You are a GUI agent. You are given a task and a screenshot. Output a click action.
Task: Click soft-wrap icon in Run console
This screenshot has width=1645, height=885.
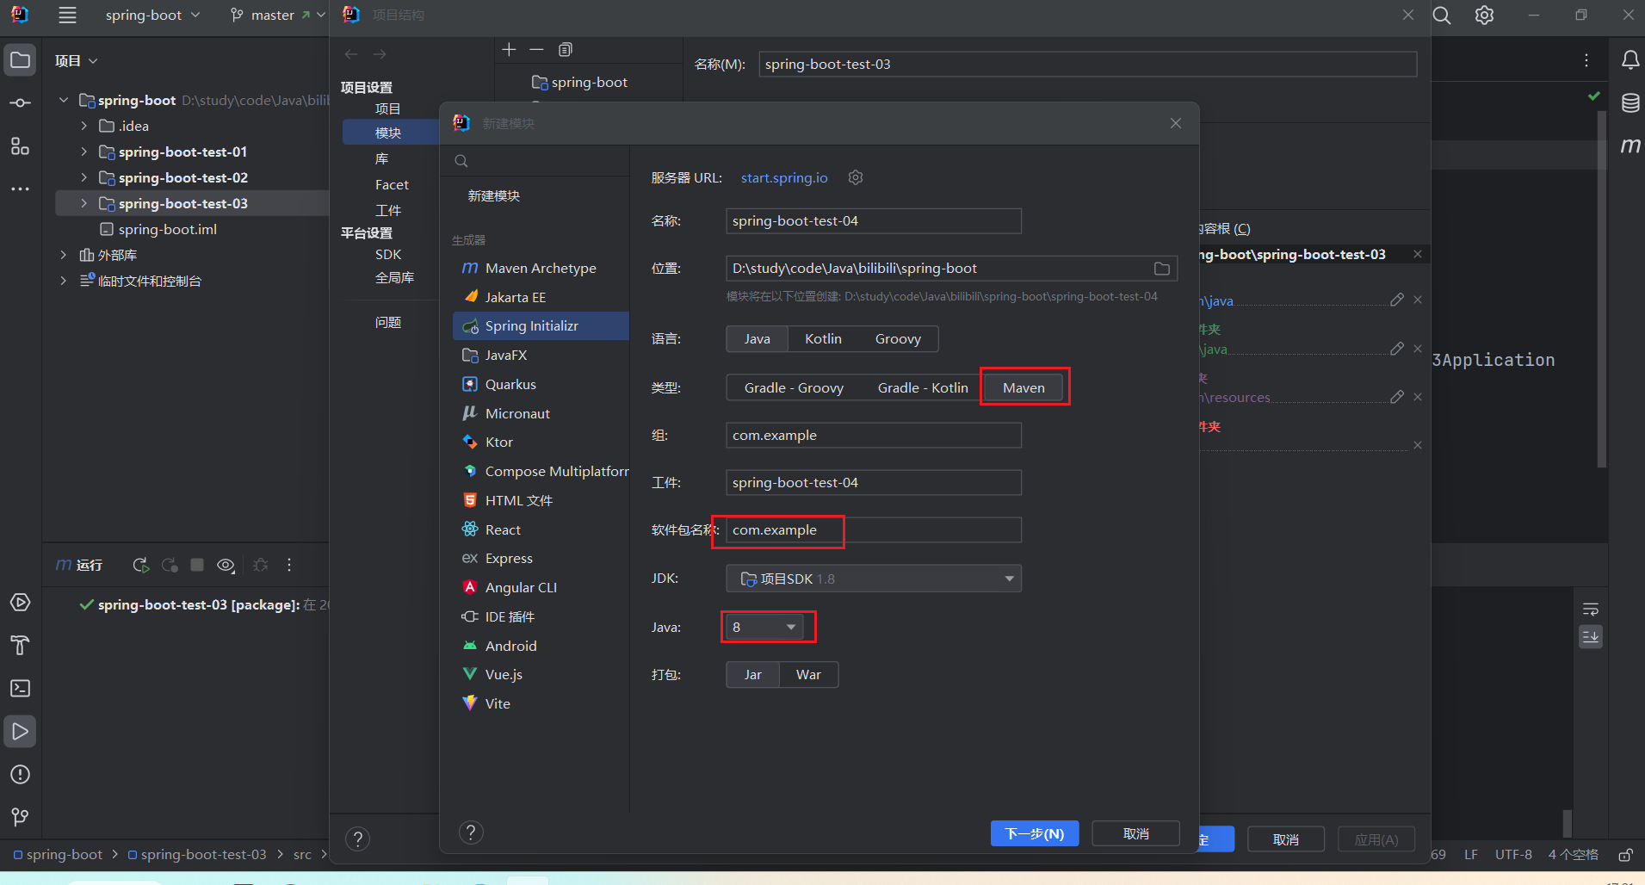tap(1591, 610)
